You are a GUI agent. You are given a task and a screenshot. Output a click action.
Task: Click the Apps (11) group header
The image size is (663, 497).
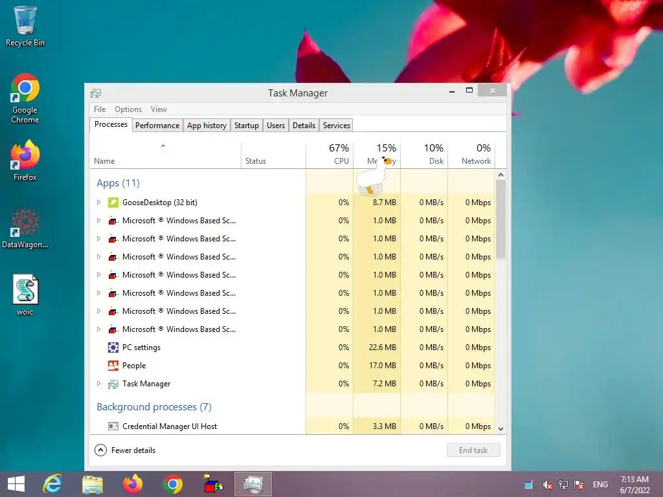tap(118, 183)
